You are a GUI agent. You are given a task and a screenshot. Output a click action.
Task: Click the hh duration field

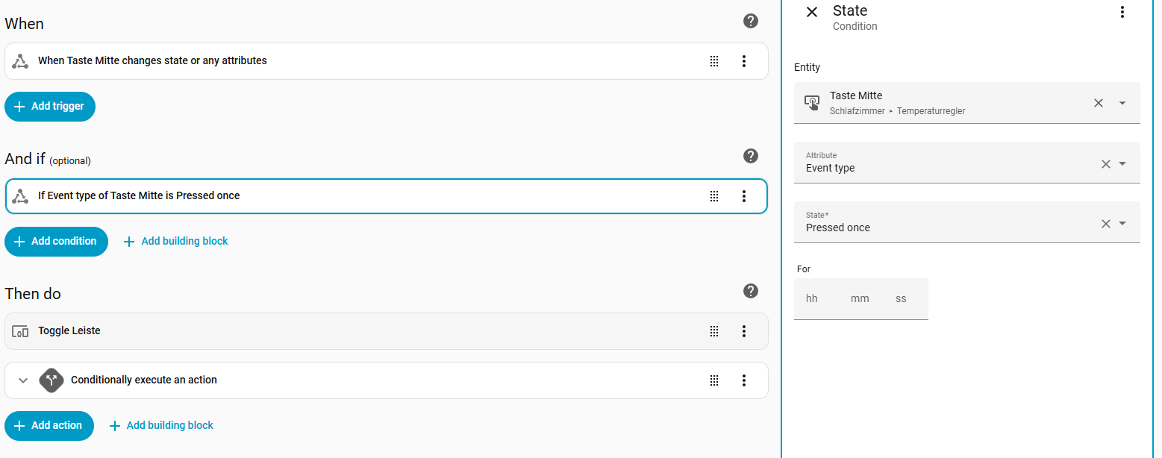click(812, 298)
